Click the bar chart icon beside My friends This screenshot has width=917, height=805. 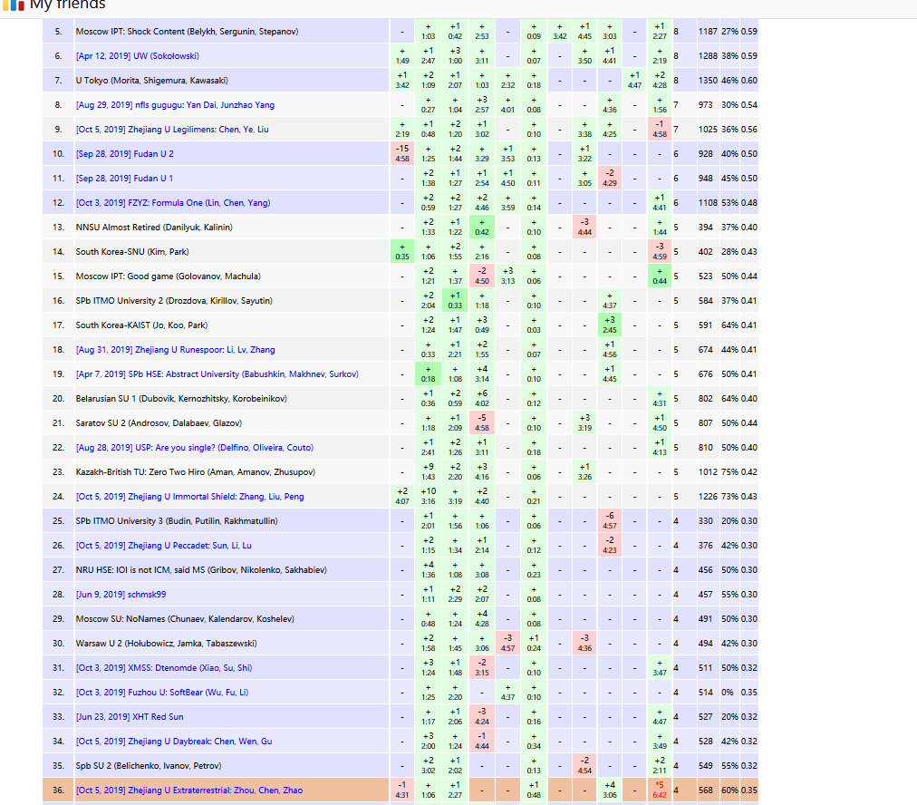pos(15,5)
